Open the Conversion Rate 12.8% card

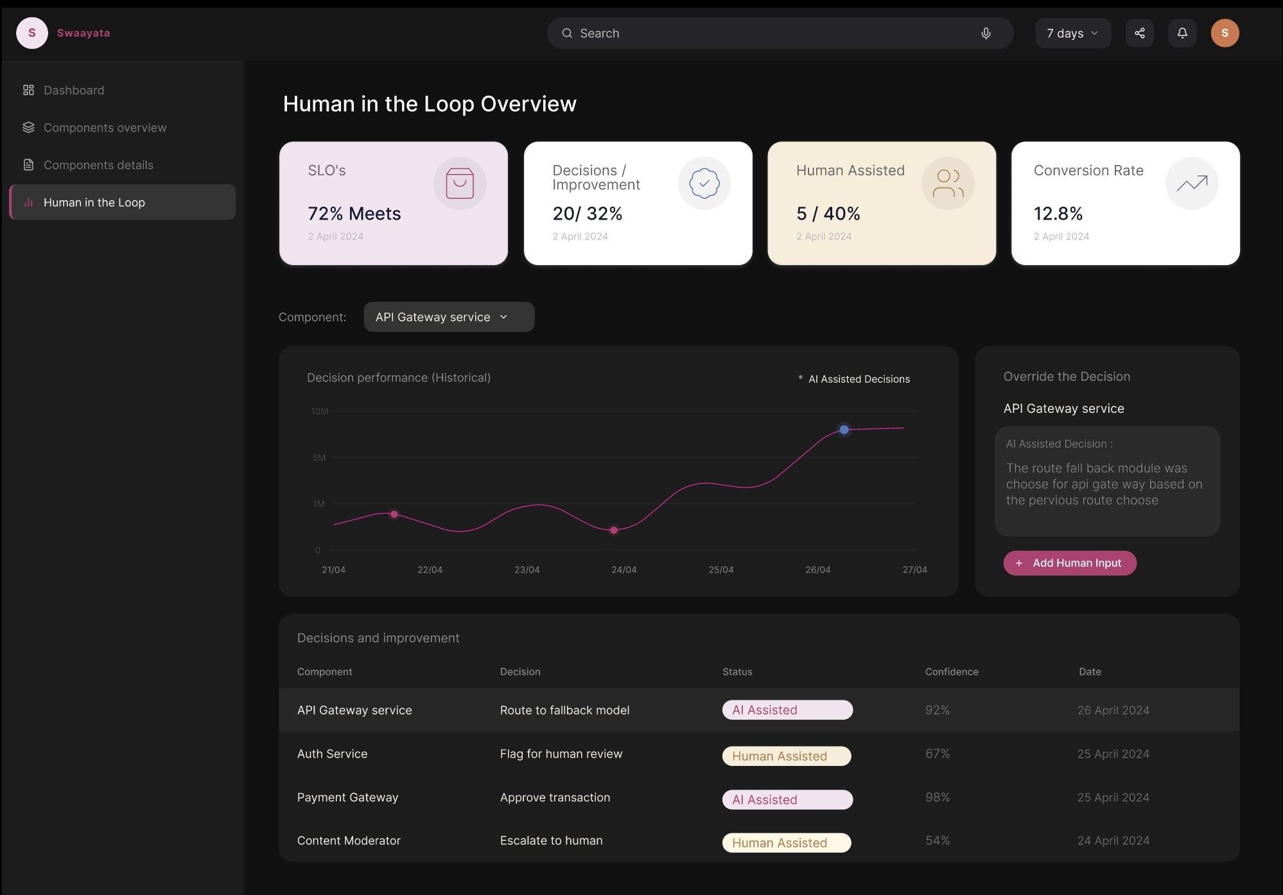coord(1126,203)
